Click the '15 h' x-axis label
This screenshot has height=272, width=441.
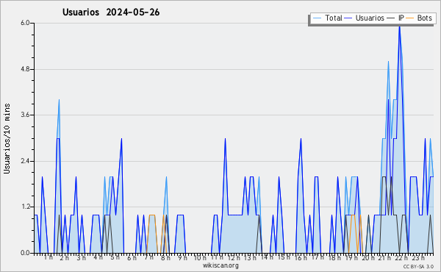[284, 257]
